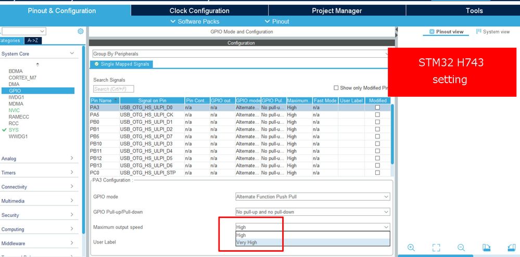Viewport: 520px width, 257px height.
Task: Select WWDG1 in System Core list
Action: click(x=18, y=136)
